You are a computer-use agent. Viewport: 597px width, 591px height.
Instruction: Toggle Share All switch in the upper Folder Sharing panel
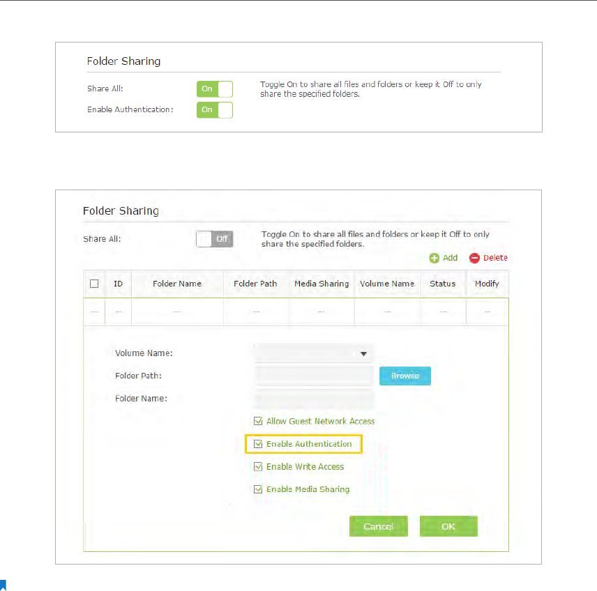(214, 89)
